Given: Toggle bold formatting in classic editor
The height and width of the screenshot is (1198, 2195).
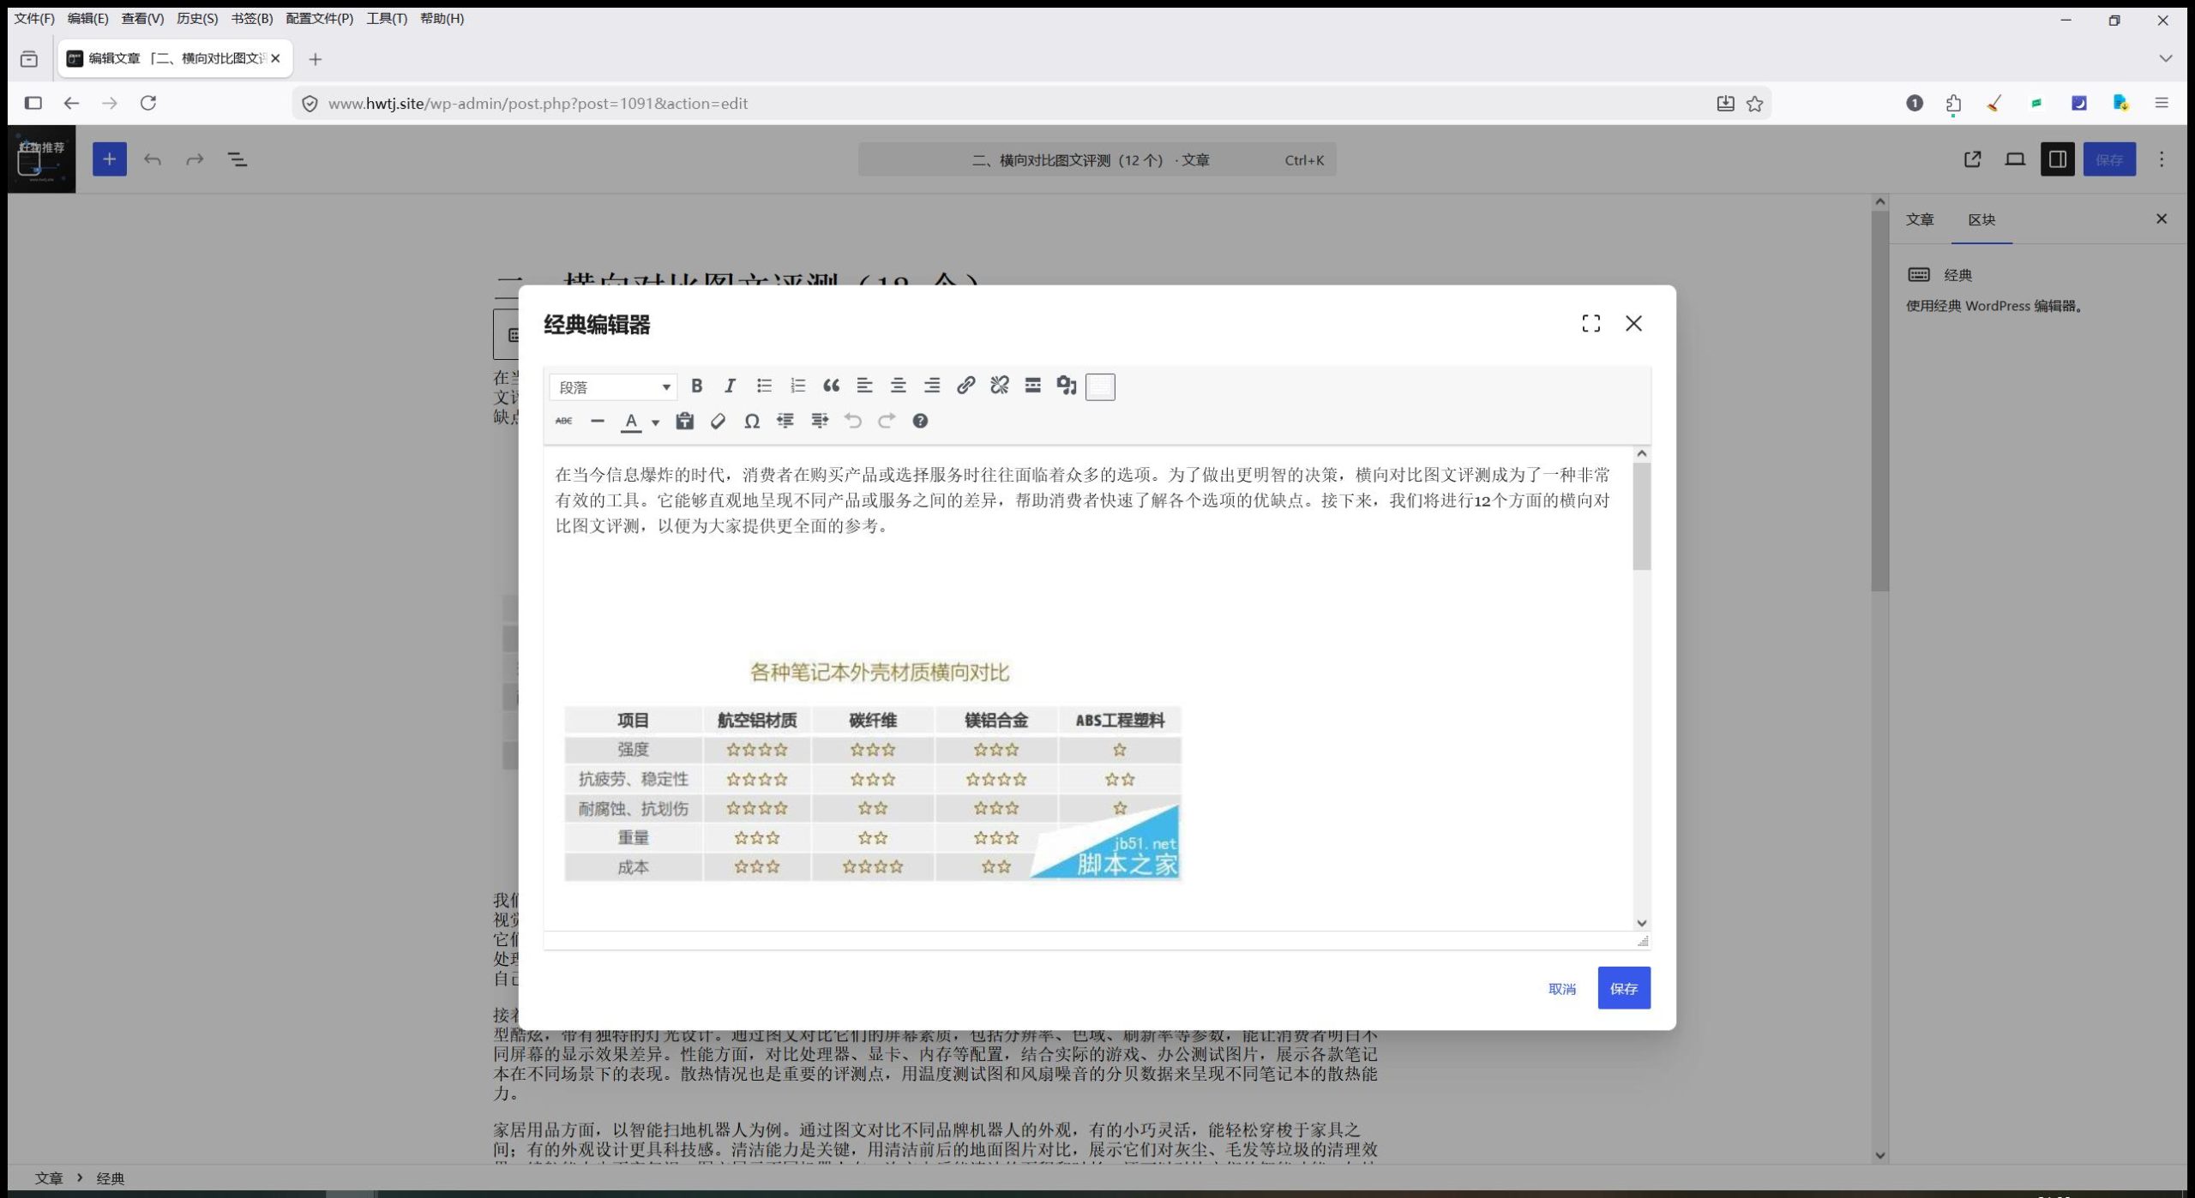Looking at the screenshot, I should 696,386.
